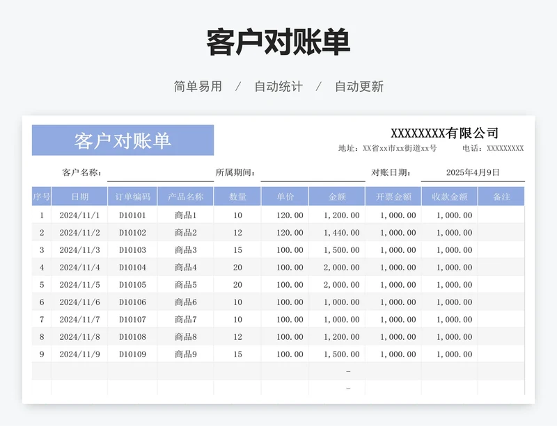Screen dimensions: 557x426
Task: Select the 产品名称 column header
Action: 185,197
